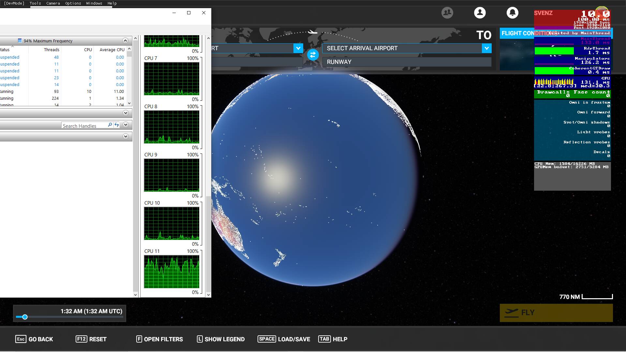Click the process table scroll down arrow
Screen dimensions: 626x352
(129, 103)
